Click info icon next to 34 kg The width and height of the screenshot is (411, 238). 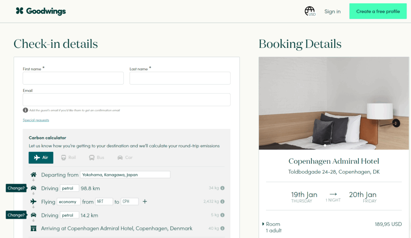[x=222, y=188]
